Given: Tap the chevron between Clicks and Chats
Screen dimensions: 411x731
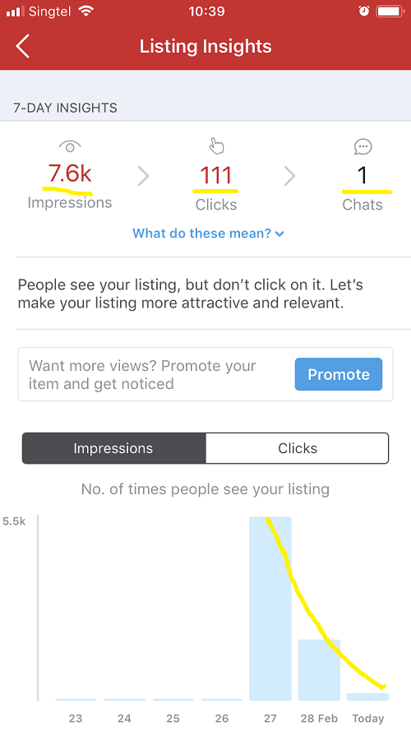Looking at the screenshot, I should [290, 176].
